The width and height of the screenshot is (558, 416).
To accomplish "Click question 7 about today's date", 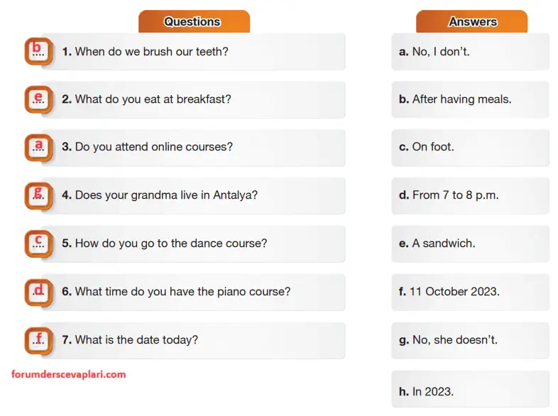I will coord(193,339).
